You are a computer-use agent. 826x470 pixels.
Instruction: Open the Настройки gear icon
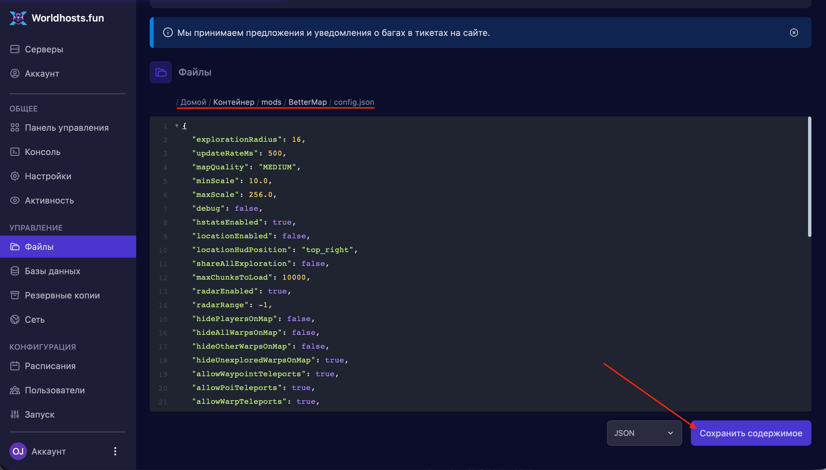tap(15, 176)
